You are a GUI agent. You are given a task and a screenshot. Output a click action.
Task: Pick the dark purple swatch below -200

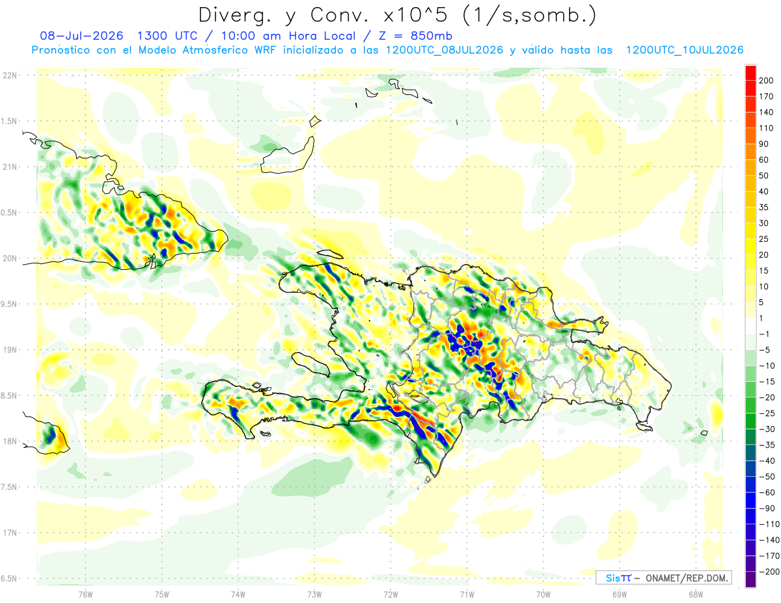750,579
